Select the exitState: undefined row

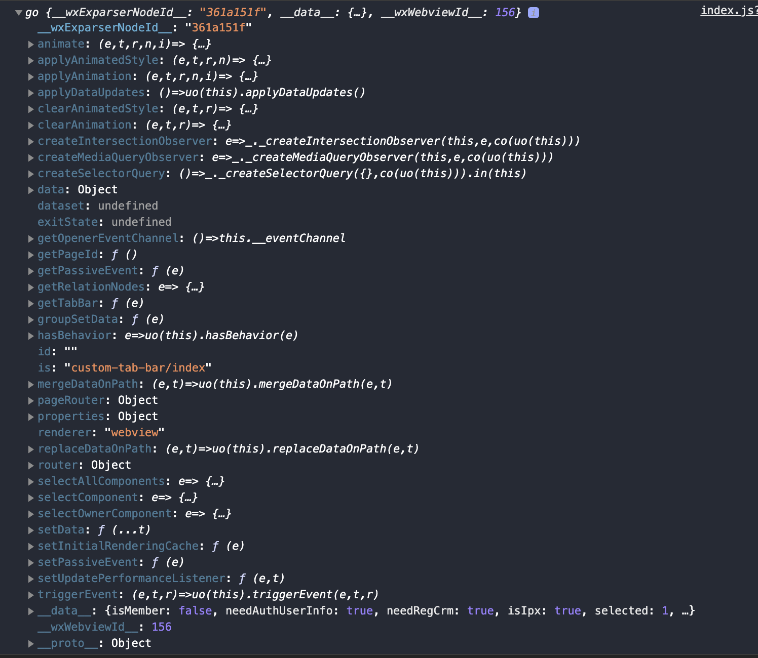click(104, 222)
